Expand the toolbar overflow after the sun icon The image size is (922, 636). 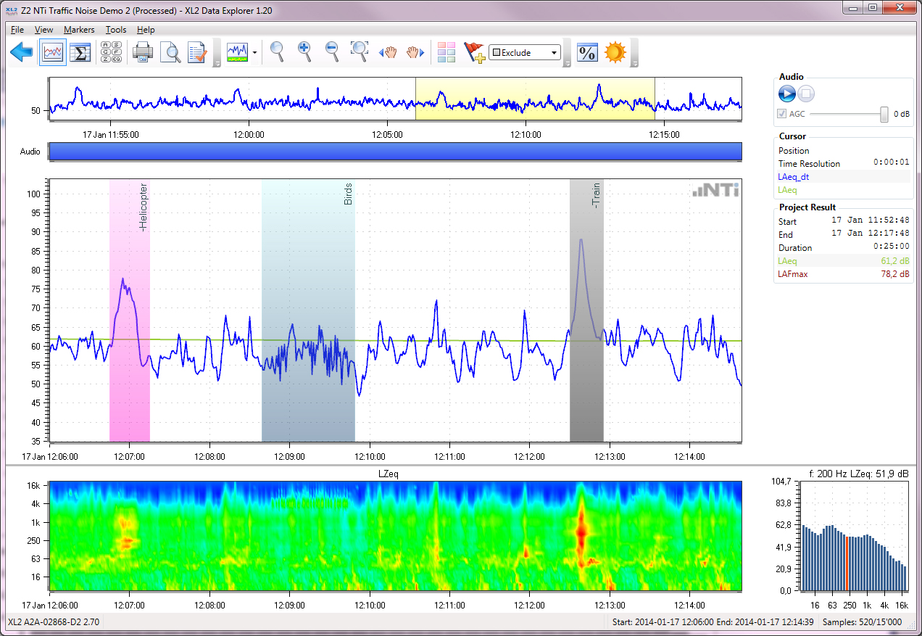634,64
